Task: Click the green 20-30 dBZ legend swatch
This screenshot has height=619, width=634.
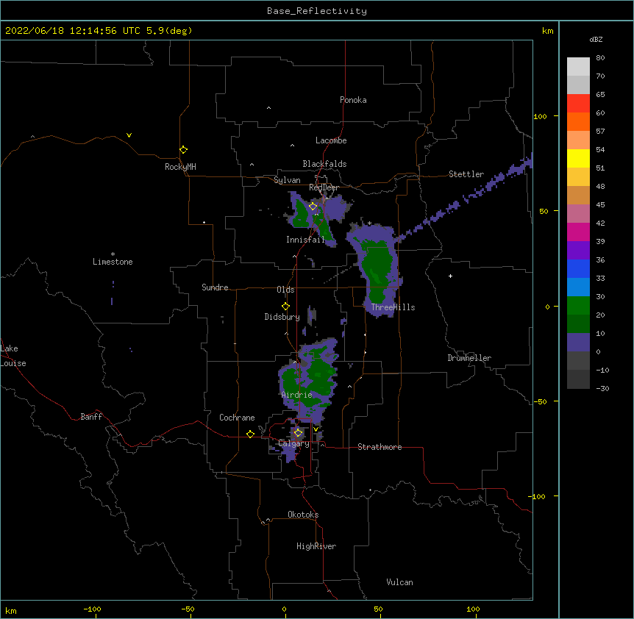Action: (578, 306)
